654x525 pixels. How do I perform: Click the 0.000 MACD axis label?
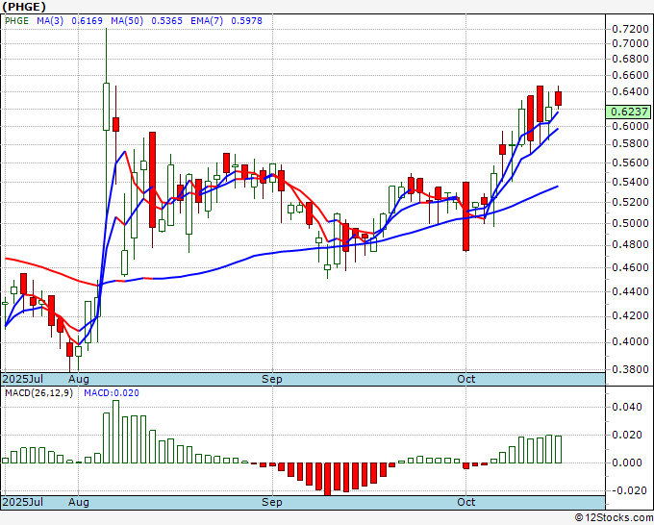click(x=627, y=462)
